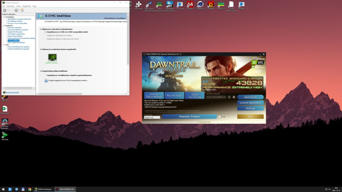
Task: Click the Save Score button
Action: tap(251, 97)
